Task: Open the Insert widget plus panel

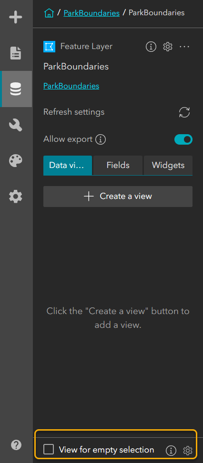Action: tap(16, 18)
